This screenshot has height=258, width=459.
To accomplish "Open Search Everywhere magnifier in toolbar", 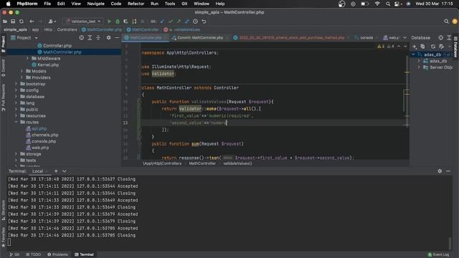I will point(446,21).
